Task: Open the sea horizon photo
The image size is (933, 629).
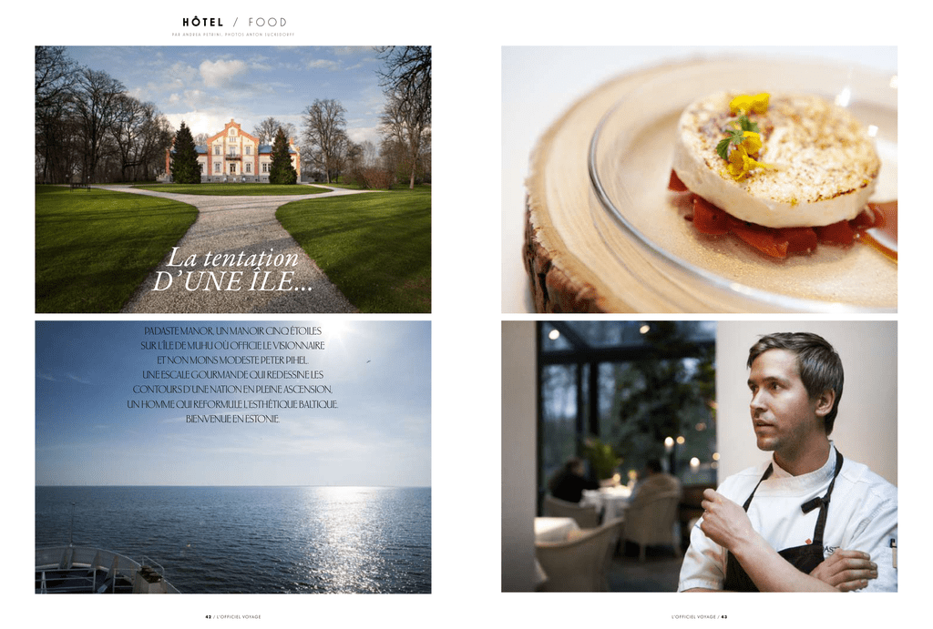Action: point(233,457)
